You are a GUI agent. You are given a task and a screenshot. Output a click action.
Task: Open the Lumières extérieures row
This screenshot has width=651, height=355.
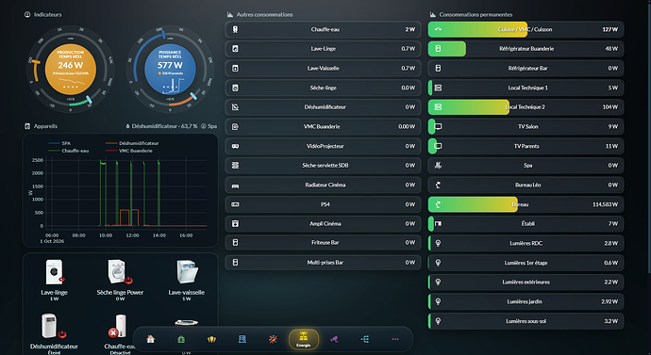point(526,282)
